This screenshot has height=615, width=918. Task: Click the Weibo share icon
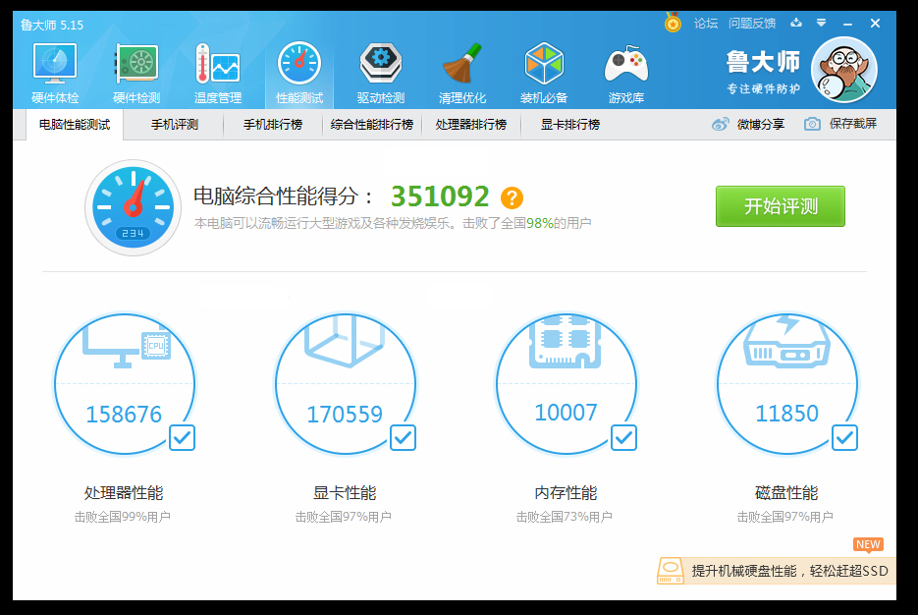721,124
